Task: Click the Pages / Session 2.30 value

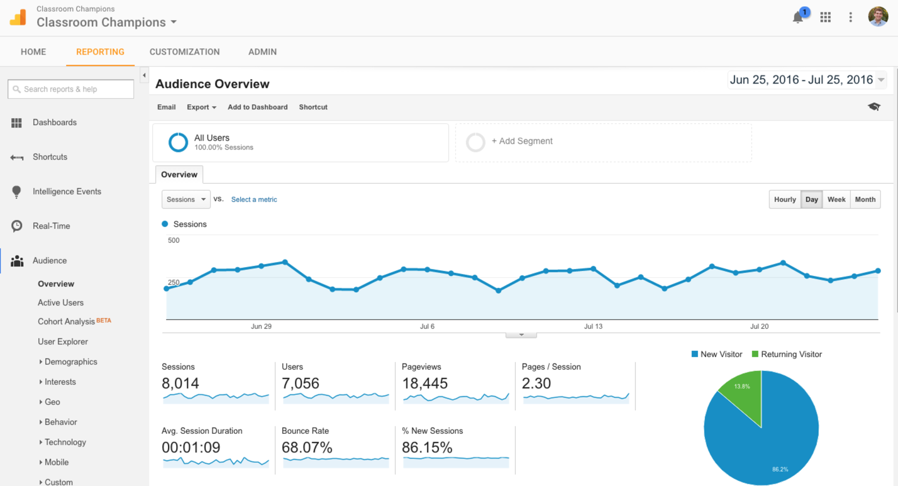Action: pos(536,383)
